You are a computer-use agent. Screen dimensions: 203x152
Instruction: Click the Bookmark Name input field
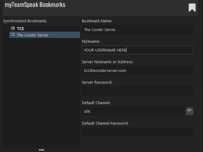point(138,29)
